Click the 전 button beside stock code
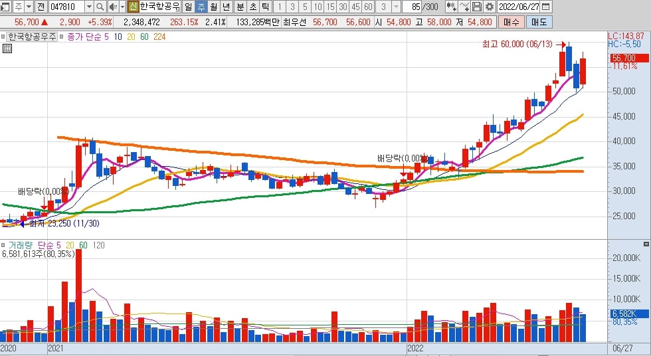The image size is (651, 356). (41, 7)
